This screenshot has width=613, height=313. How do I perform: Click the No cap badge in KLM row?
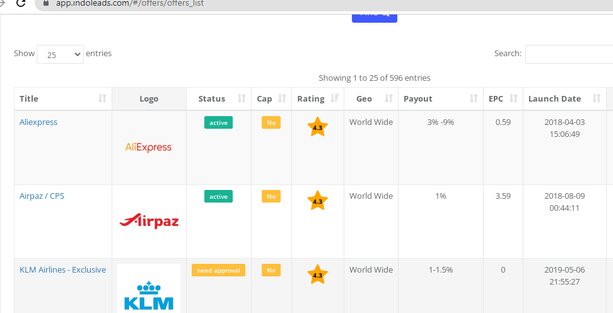point(271,270)
